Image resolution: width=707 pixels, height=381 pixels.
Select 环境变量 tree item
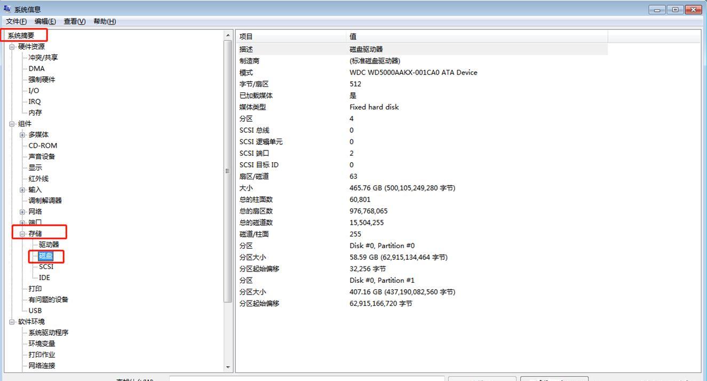[x=42, y=344]
